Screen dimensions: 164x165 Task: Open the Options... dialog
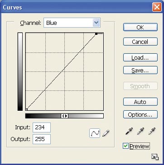pos(140,115)
